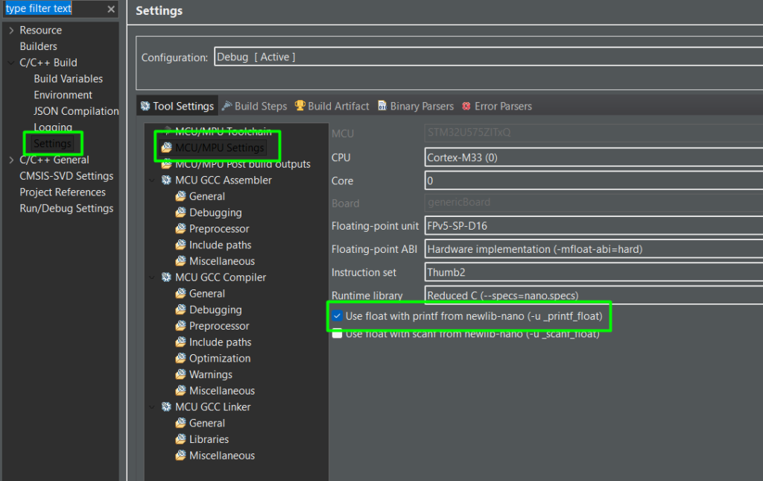Enable float with scanf from newlib-nano

pyautogui.click(x=338, y=334)
